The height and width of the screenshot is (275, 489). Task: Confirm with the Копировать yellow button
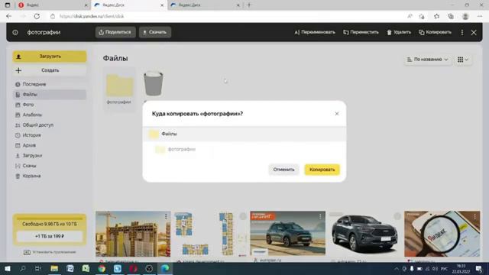(x=322, y=170)
